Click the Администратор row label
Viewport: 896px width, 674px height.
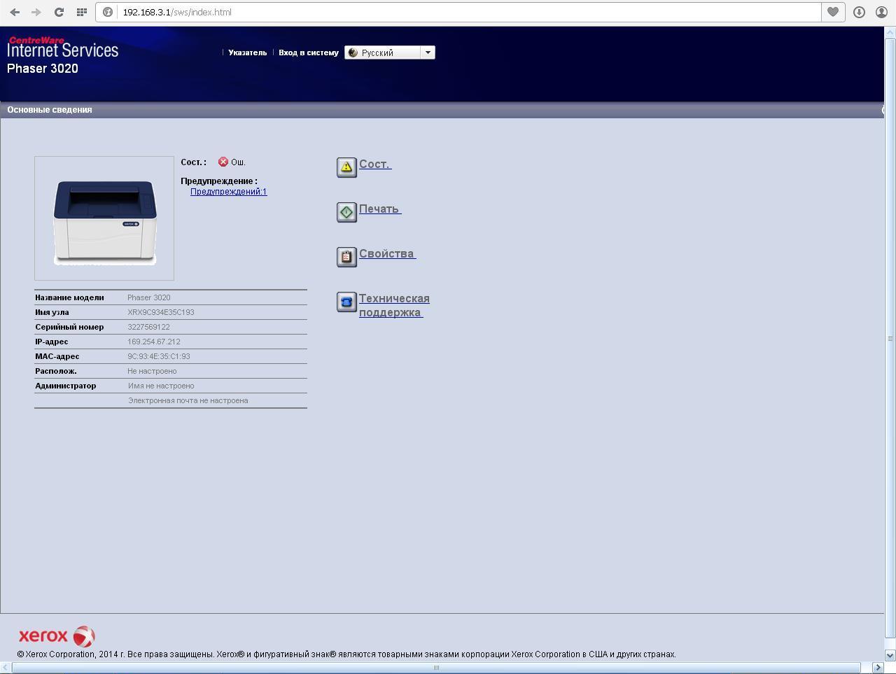[x=66, y=386]
